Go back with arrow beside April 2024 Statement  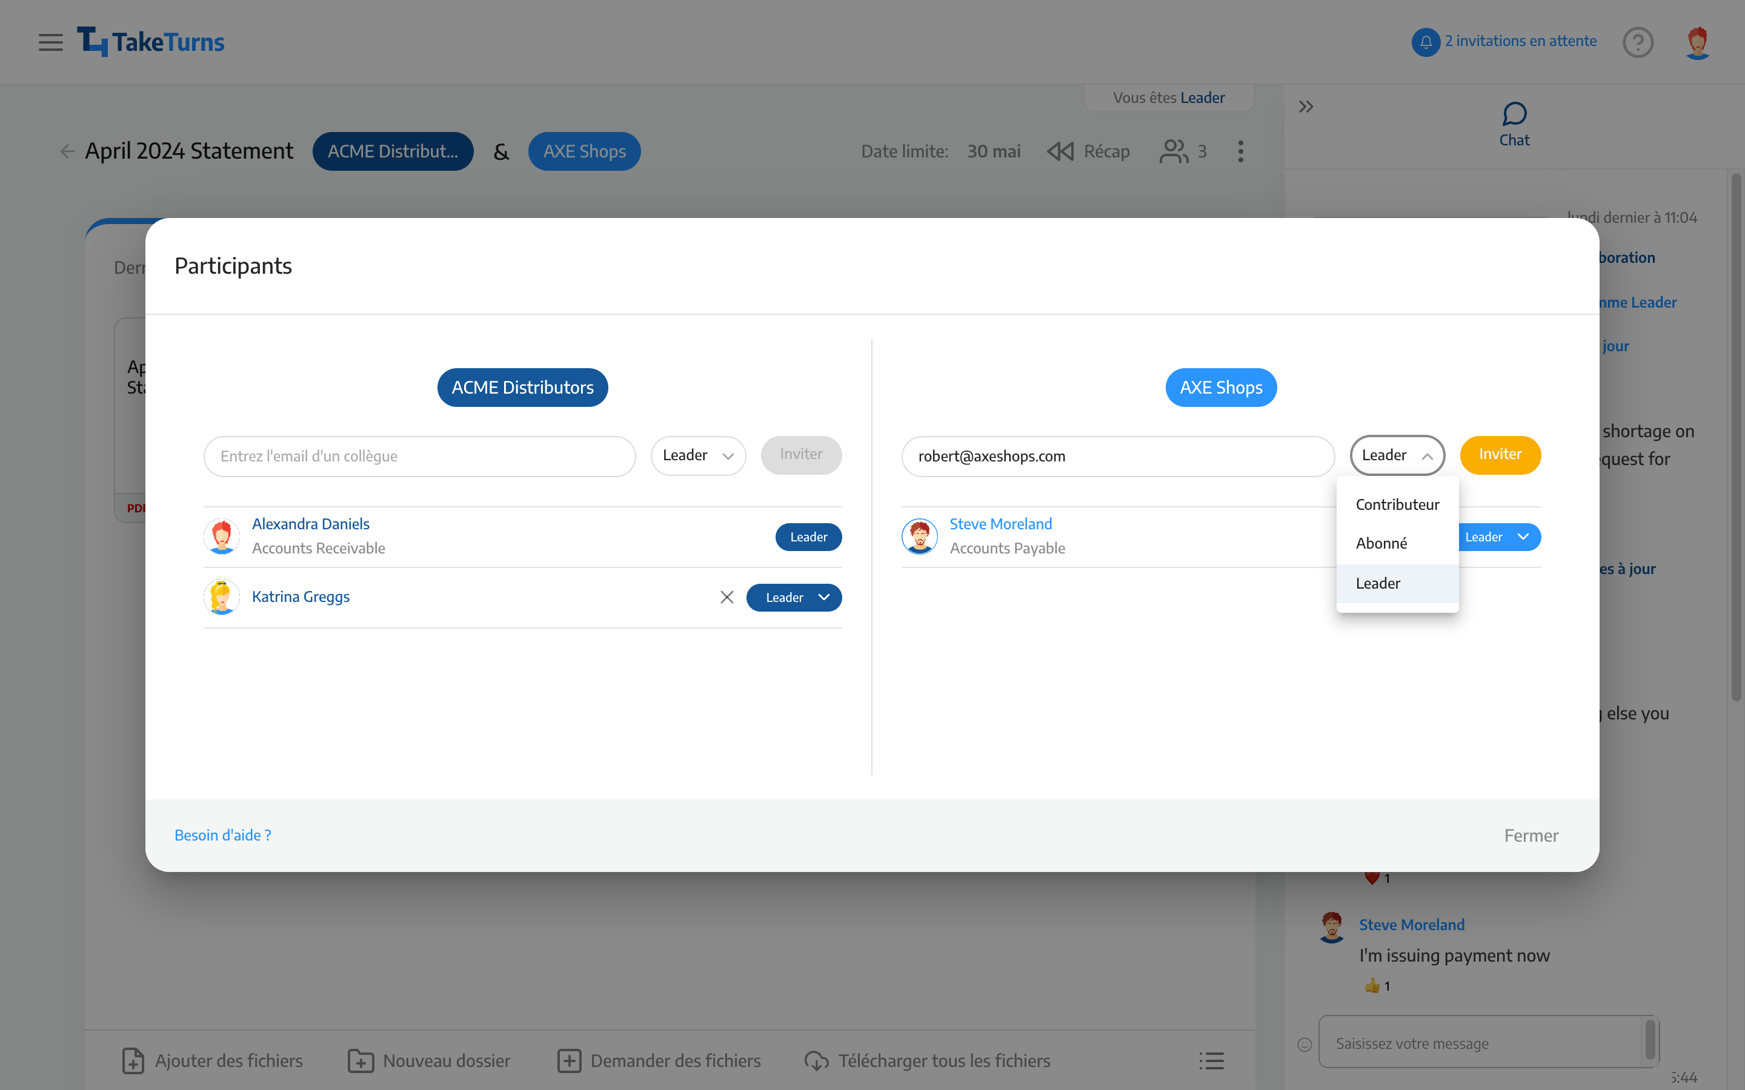tap(67, 151)
